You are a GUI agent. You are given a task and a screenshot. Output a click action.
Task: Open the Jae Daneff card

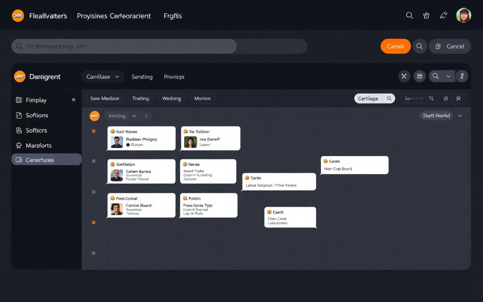pos(211,139)
